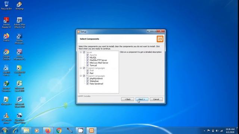The width and height of the screenshot is (239, 134).
Task: Open the taskbar clock showing 10:36 AM
Action: [230, 131]
